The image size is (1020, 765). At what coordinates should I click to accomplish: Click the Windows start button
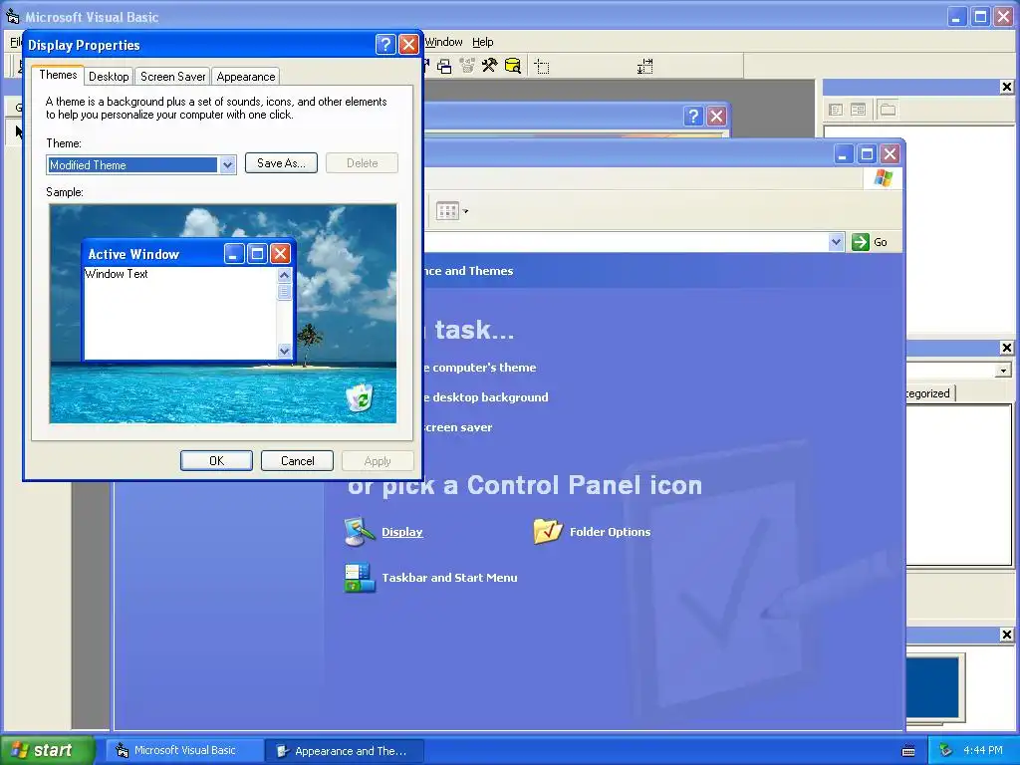(47, 750)
